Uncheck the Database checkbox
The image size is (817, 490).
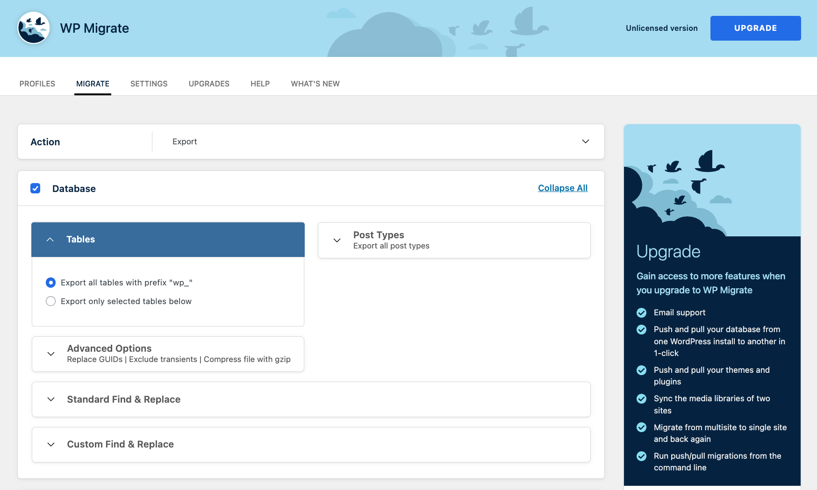coord(36,188)
